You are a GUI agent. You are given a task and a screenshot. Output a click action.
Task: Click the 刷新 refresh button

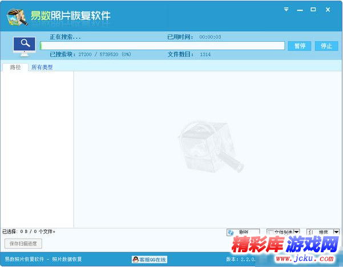tap(243, 232)
